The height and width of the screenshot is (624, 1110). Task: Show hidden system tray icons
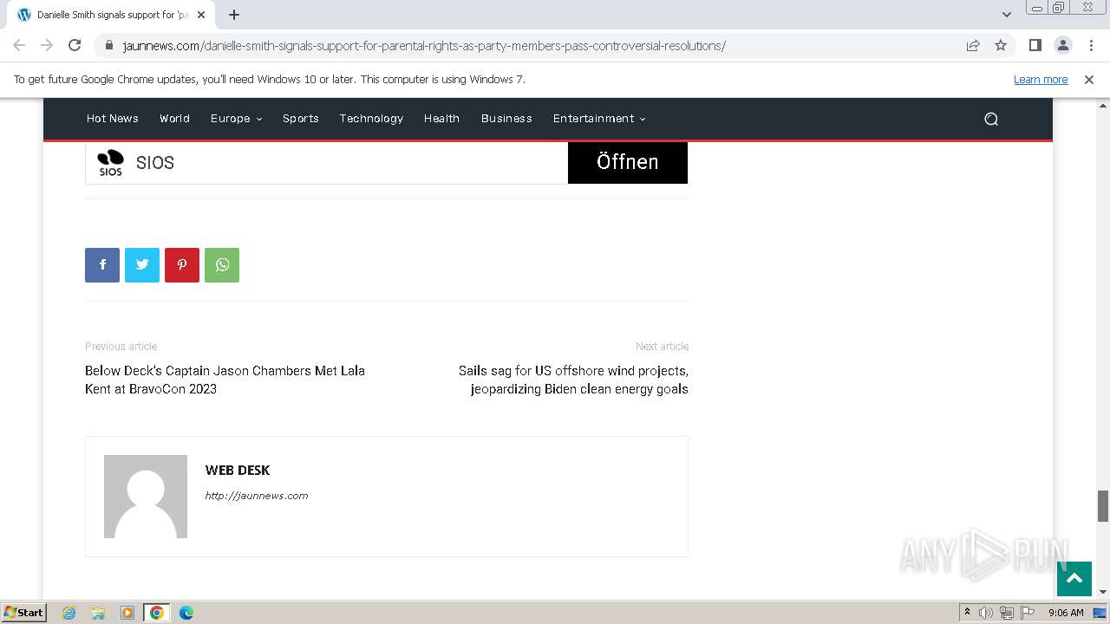[x=967, y=613]
